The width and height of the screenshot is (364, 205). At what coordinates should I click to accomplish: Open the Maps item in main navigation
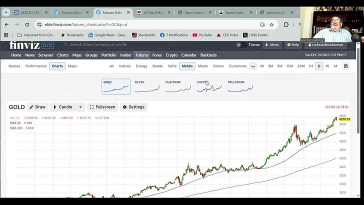click(77, 55)
